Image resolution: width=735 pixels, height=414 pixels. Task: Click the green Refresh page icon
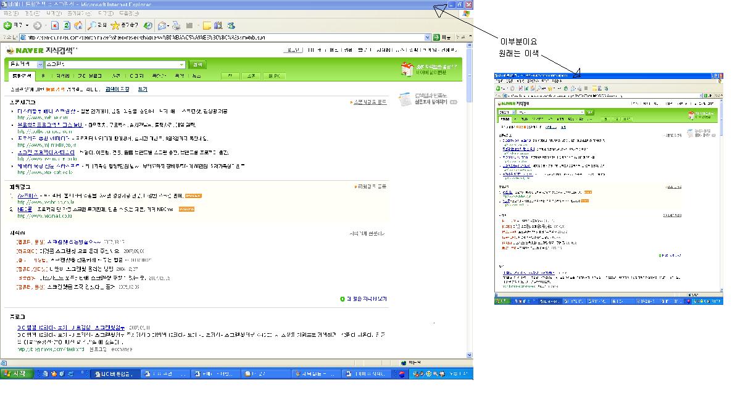pyautogui.click(x=67, y=25)
